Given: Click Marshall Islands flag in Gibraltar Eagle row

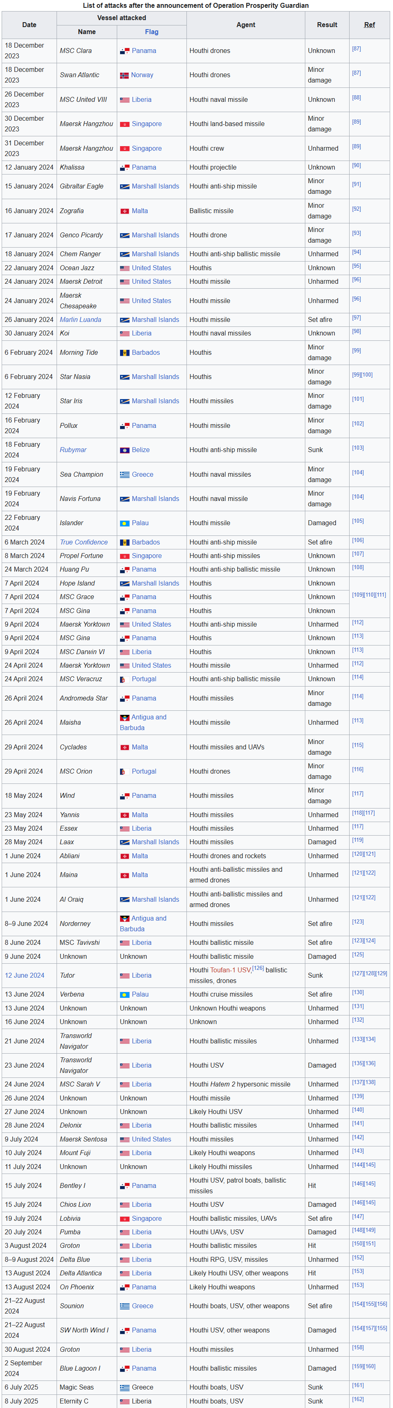Looking at the screenshot, I should tap(125, 186).
